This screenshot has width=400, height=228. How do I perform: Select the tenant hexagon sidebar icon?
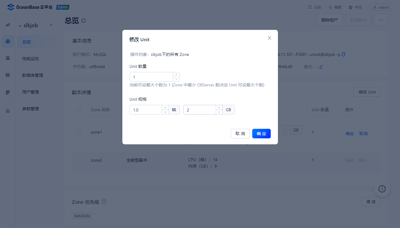(x=8, y=41)
